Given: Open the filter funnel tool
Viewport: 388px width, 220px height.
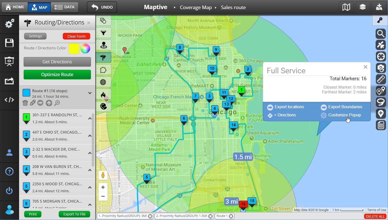Looking at the screenshot, I should 103,33.
